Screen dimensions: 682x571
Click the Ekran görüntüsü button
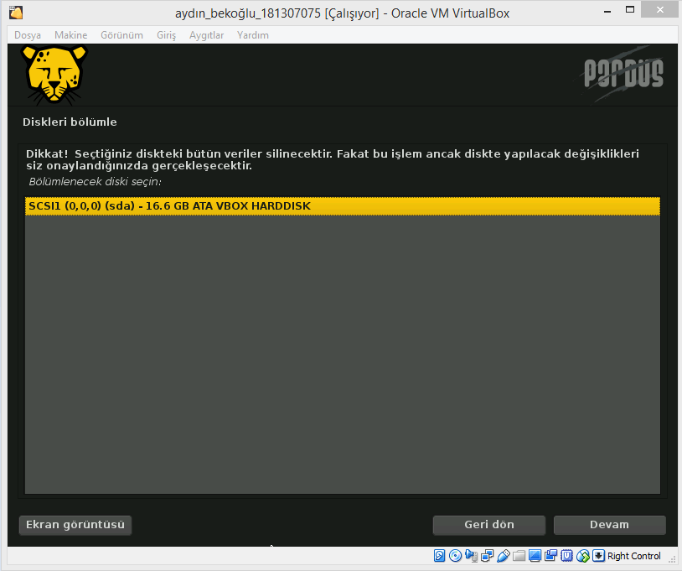[75, 525]
